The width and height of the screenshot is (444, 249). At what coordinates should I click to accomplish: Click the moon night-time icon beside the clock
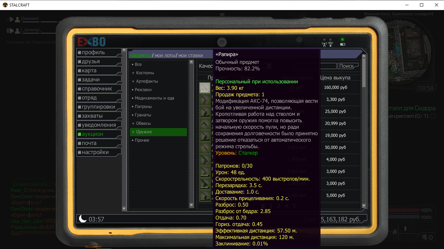[83, 219]
